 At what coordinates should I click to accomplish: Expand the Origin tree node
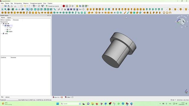pos(5,28)
